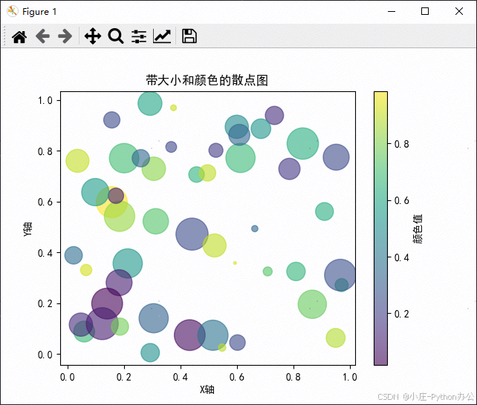Click the 1.0 tick label on the X axis

[x=350, y=378]
